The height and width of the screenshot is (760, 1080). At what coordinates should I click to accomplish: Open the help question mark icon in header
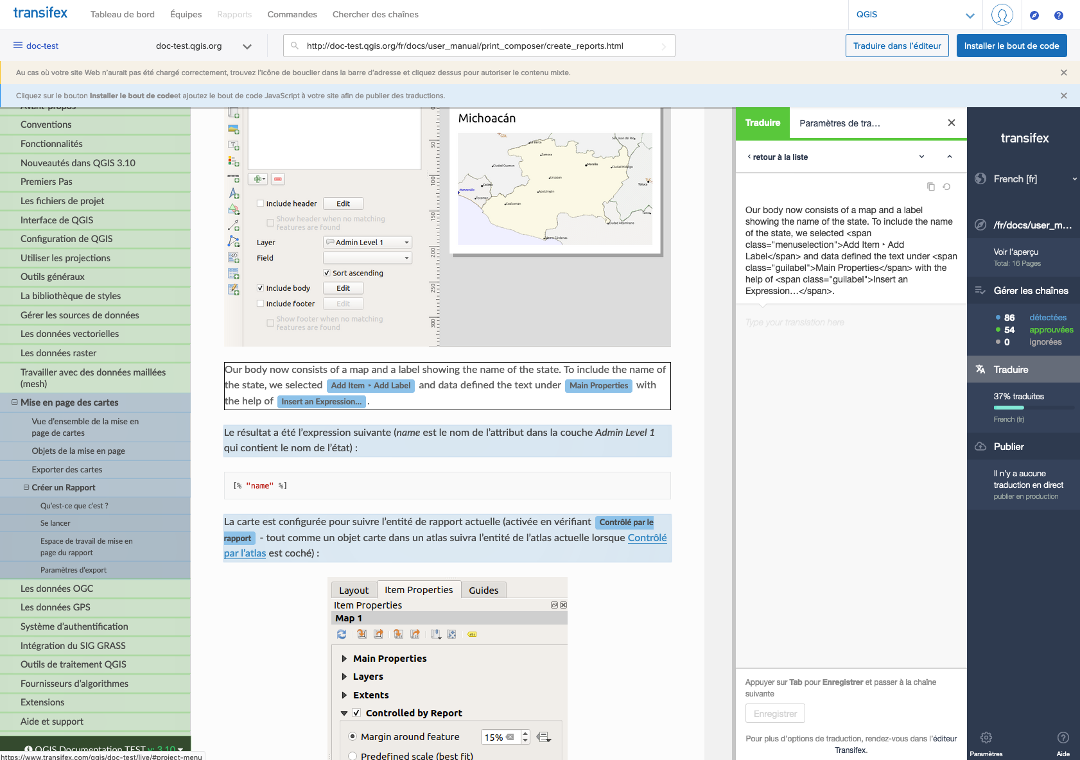tap(1059, 15)
